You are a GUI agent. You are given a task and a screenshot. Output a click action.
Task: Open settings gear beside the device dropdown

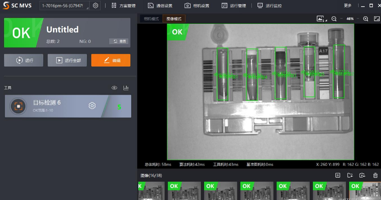pos(95,6)
